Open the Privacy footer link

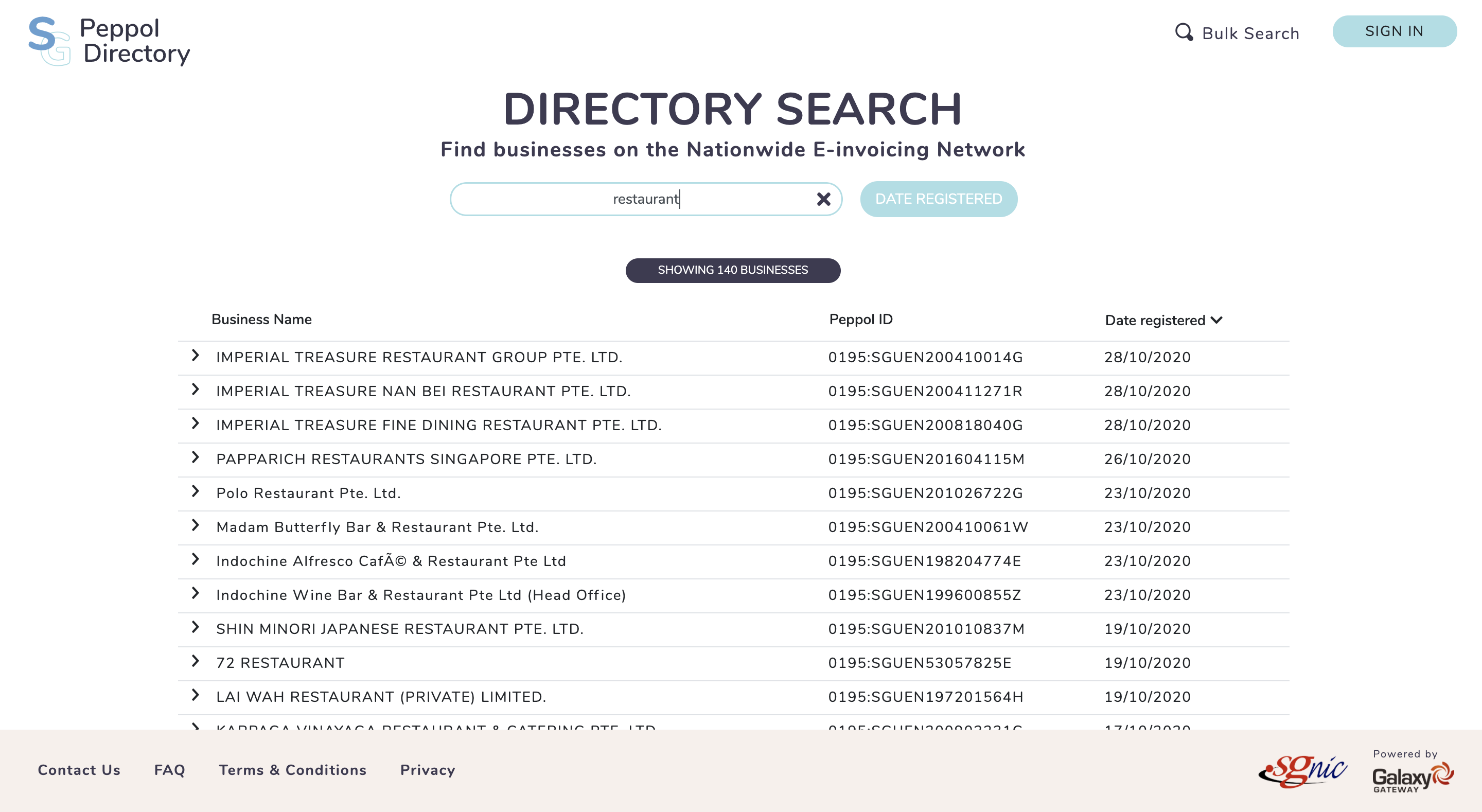[x=428, y=770]
